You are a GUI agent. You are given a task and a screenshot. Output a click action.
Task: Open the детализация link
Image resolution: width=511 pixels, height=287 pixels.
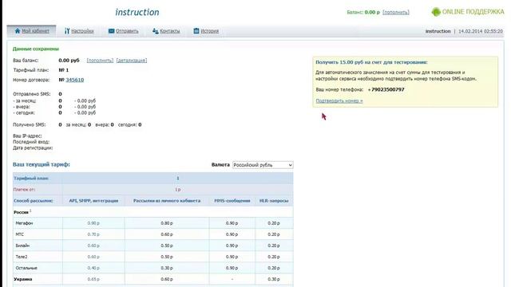[x=132, y=61]
